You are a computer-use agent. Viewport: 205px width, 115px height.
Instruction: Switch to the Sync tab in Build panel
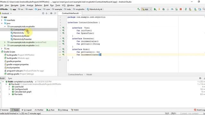10,78
